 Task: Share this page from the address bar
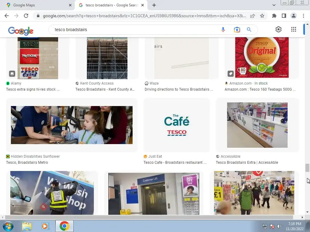[x=252, y=16]
